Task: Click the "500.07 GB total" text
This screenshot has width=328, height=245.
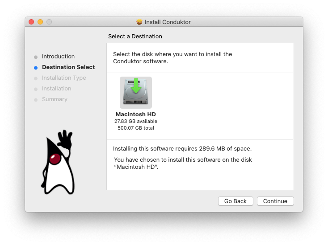Action: [136, 128]
